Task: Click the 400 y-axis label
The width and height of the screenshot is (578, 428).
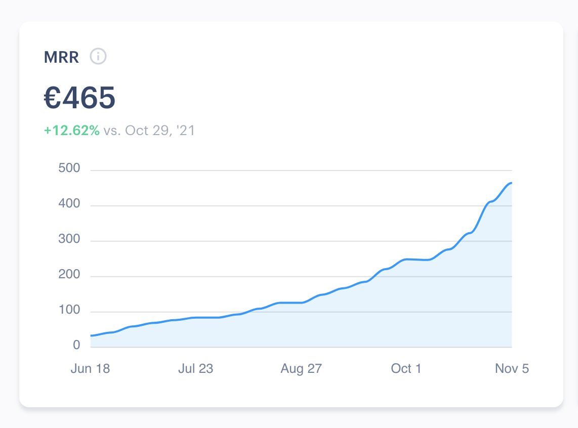Action: point(69,204)
